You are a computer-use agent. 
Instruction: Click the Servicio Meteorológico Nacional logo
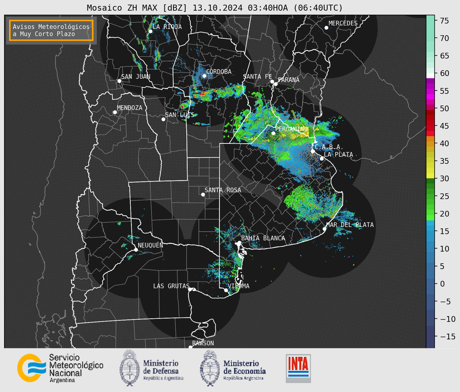[x=60, y=368]
